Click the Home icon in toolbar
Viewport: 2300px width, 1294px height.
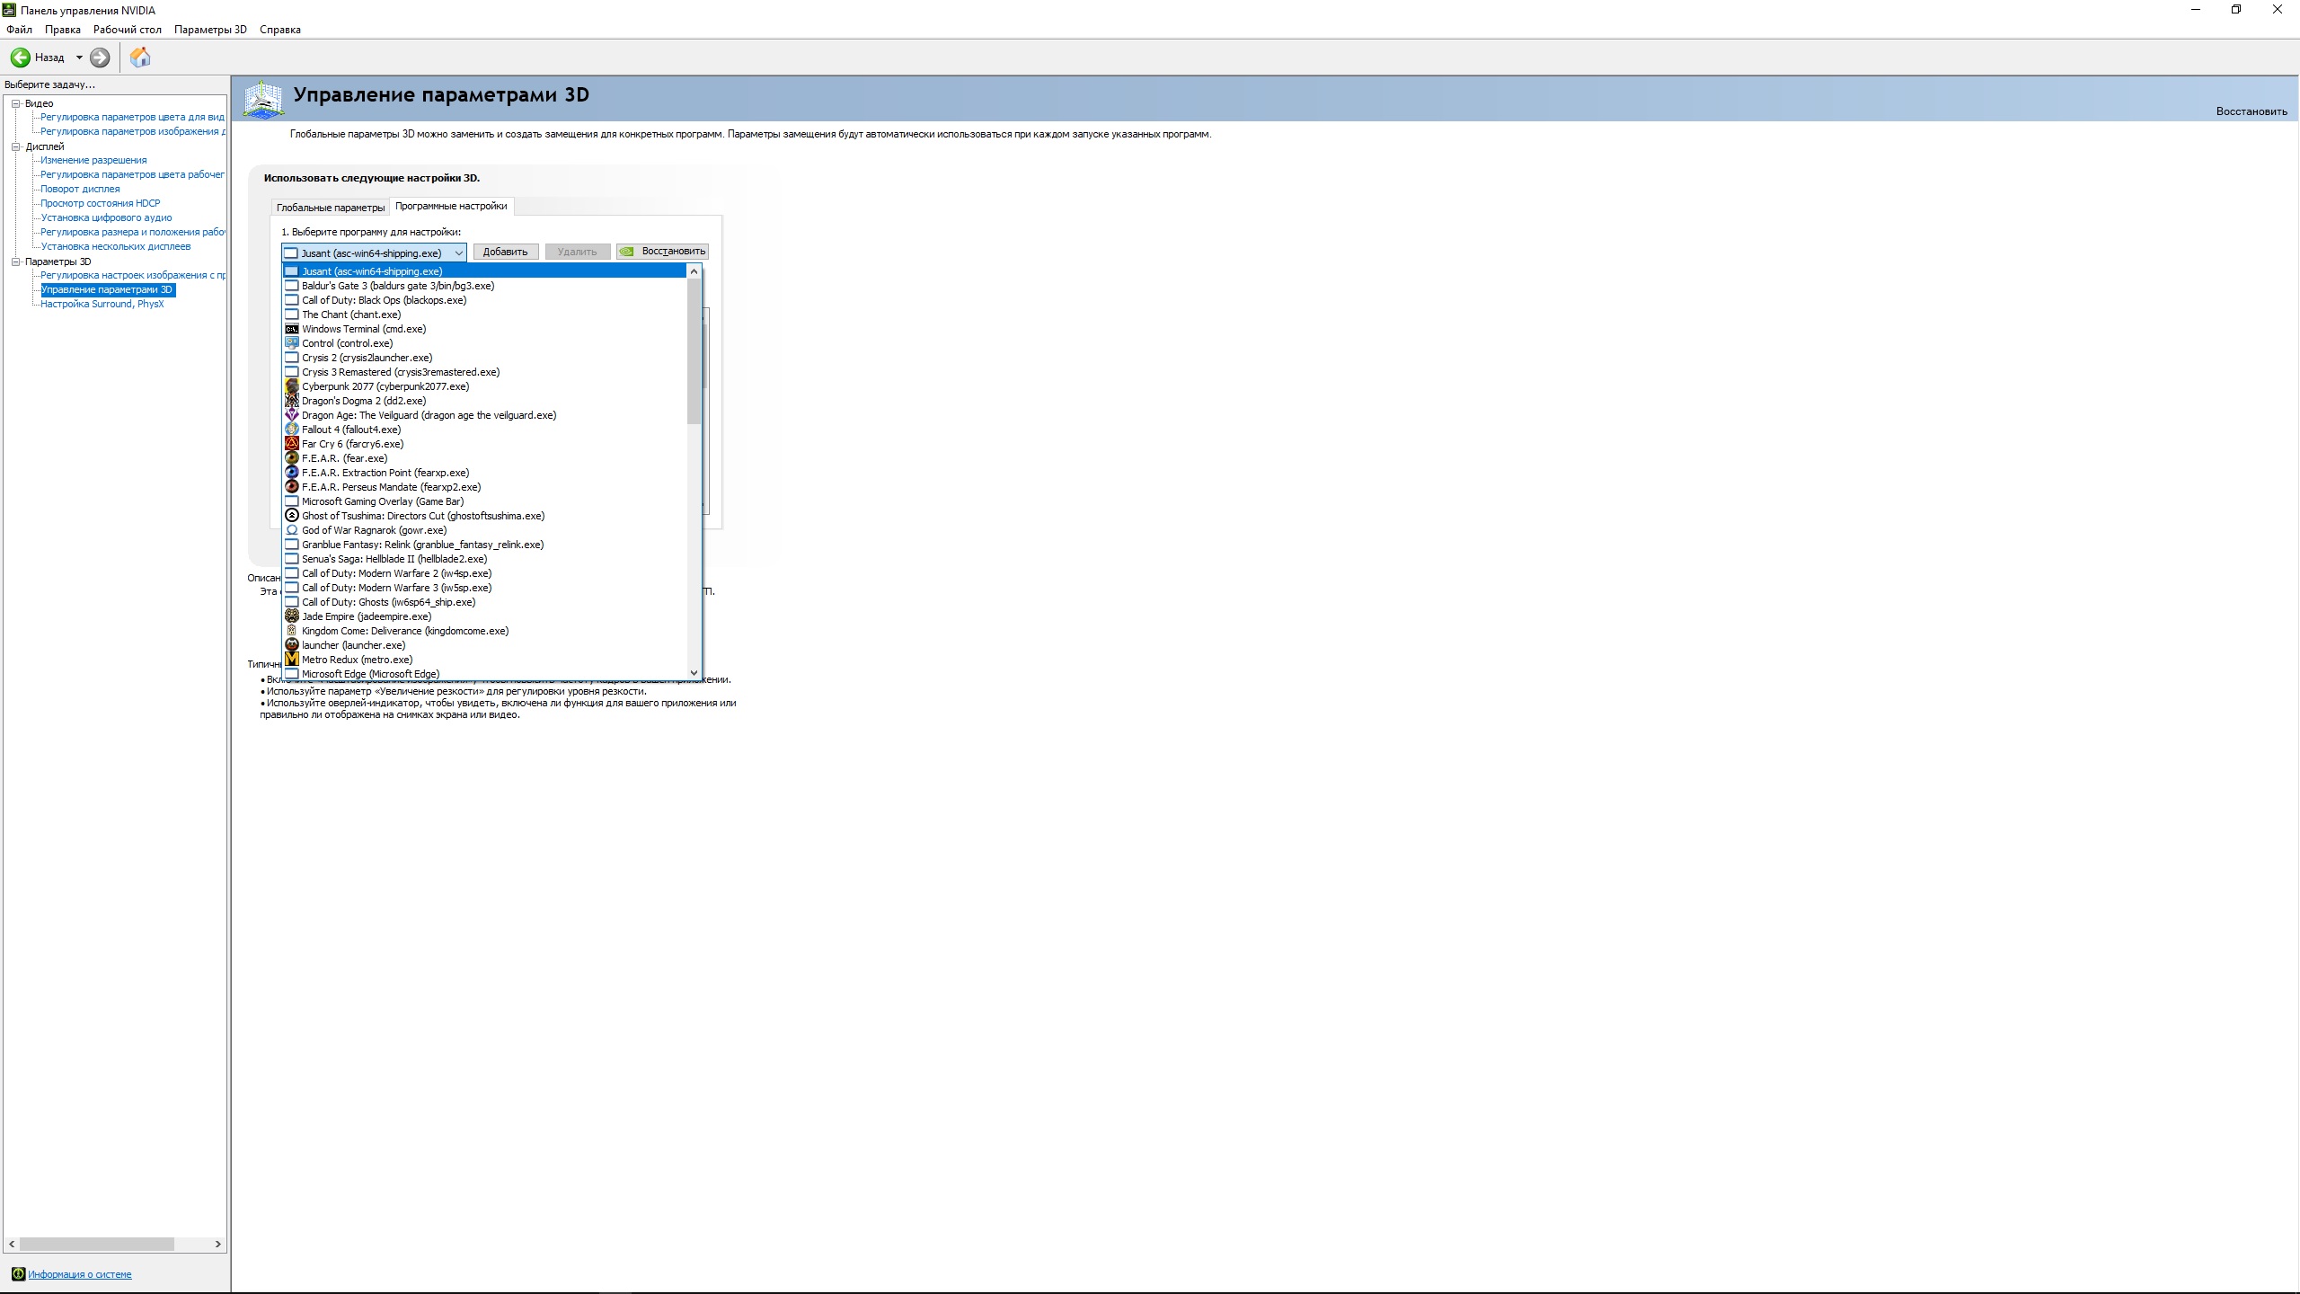[140, 58]
